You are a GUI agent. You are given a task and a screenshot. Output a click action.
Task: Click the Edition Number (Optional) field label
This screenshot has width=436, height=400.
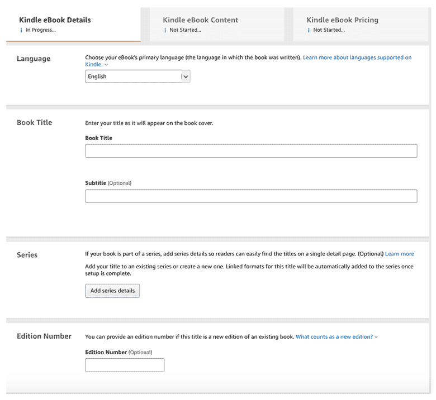(x=119, y=353)
